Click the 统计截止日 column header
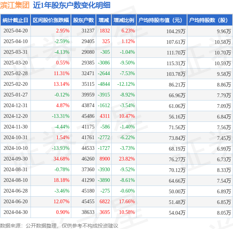Screen dimensions: 233x229 coord(15,20)
